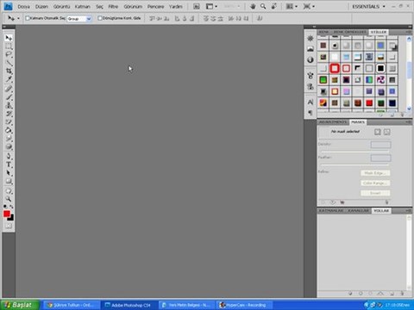Image resolution: width=414 pixels, height=310 pixels.
Task: Open the Katman menu
Action: (83, 6)
